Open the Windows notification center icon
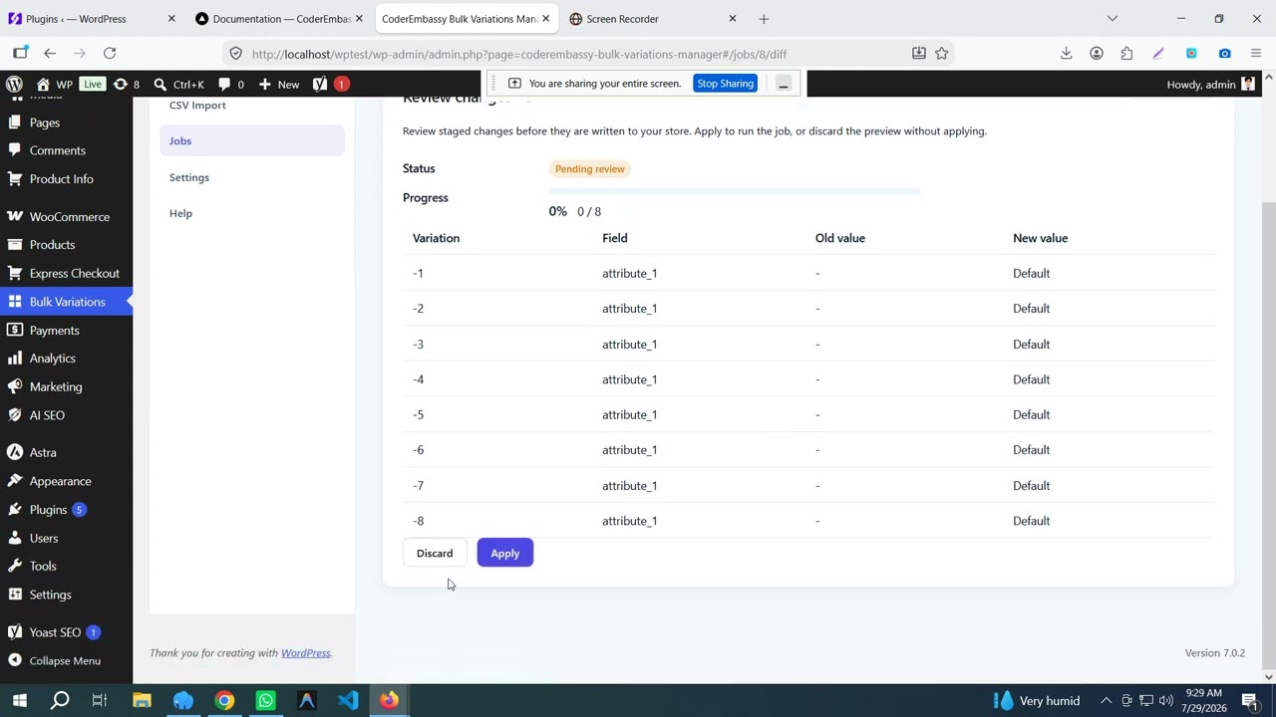1276x717 pixels. (1249, 700)
